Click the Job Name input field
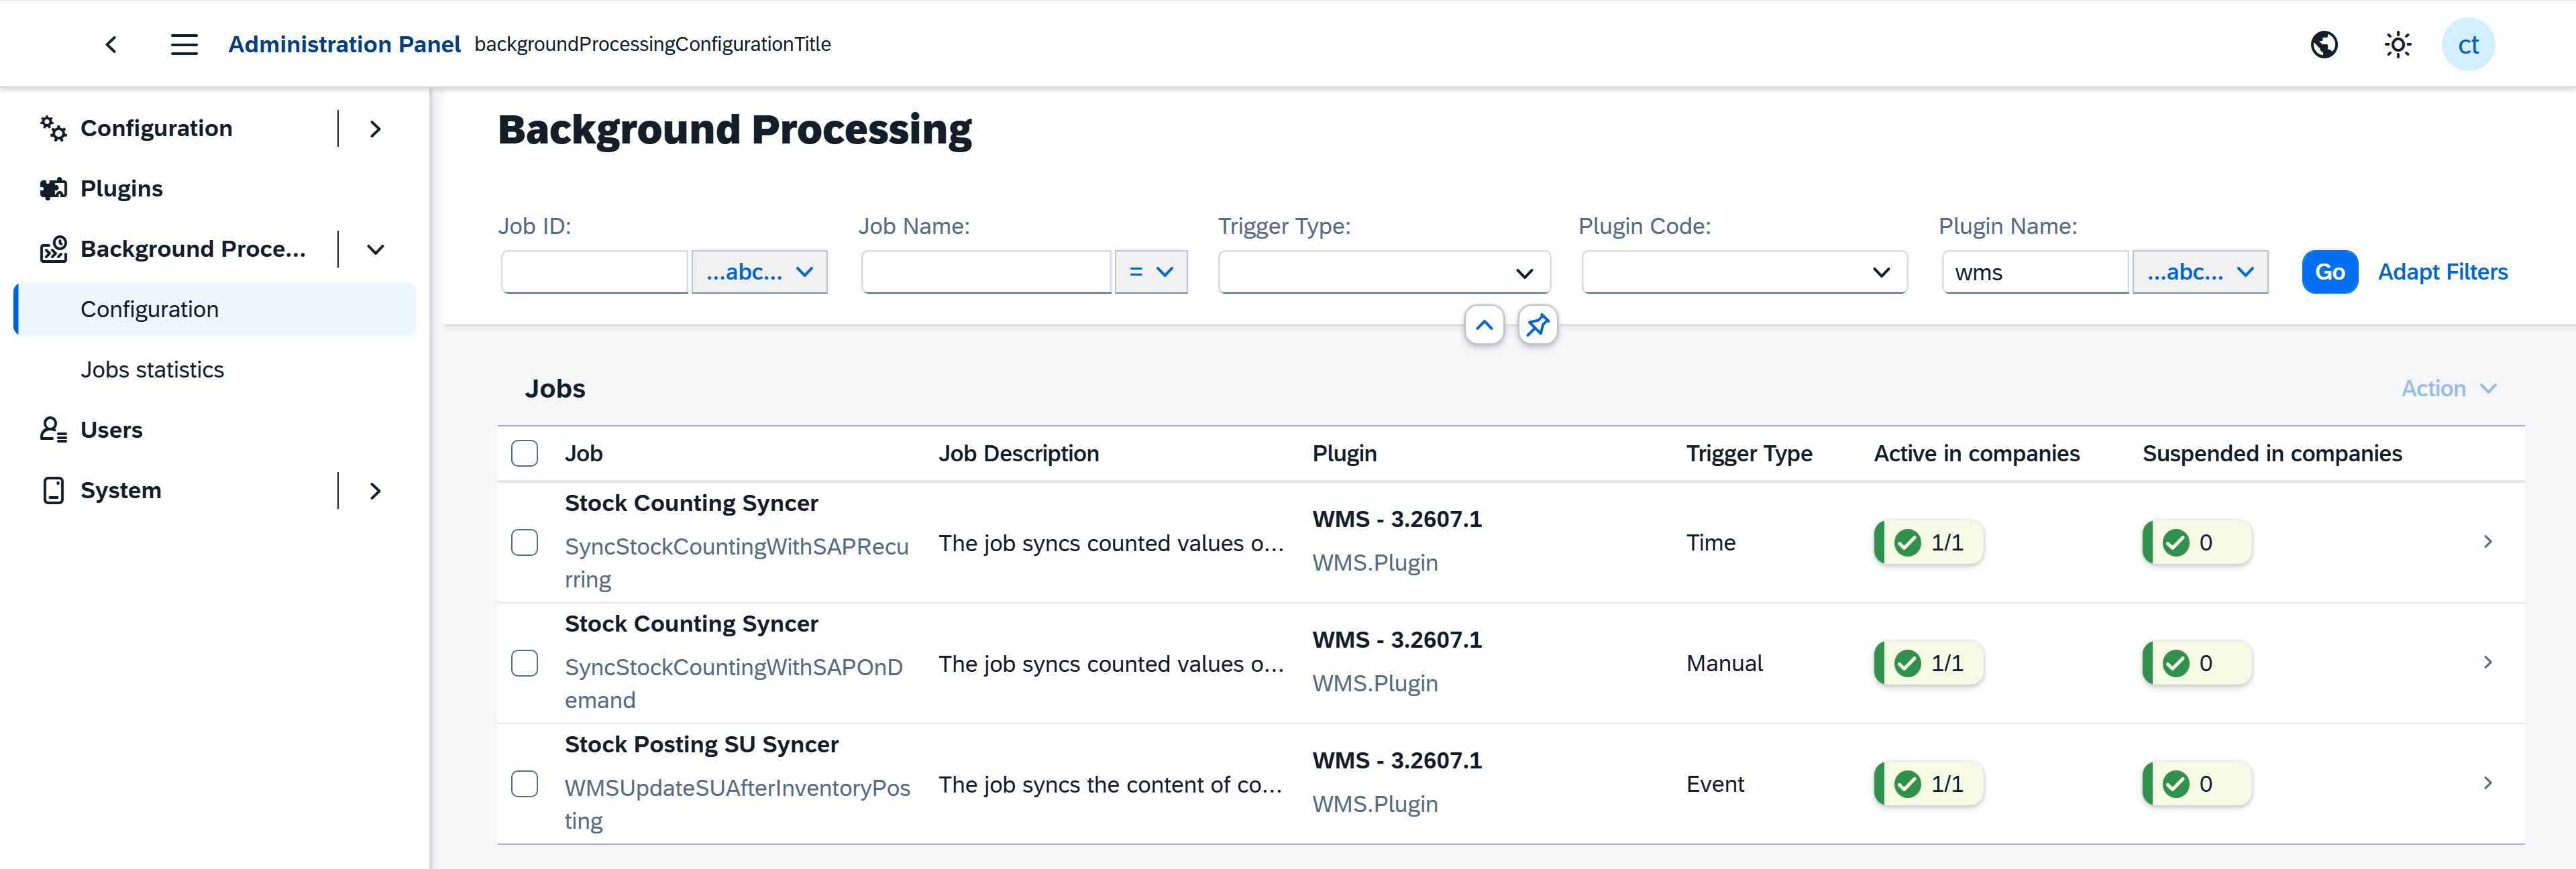The height and width of the screenshot is (869, 2576). (986, 272)
